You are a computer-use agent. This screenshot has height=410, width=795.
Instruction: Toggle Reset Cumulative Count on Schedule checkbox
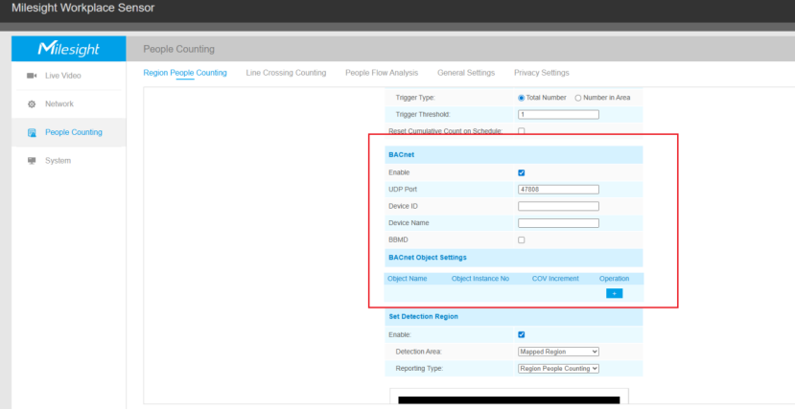[x=522, y=131]
